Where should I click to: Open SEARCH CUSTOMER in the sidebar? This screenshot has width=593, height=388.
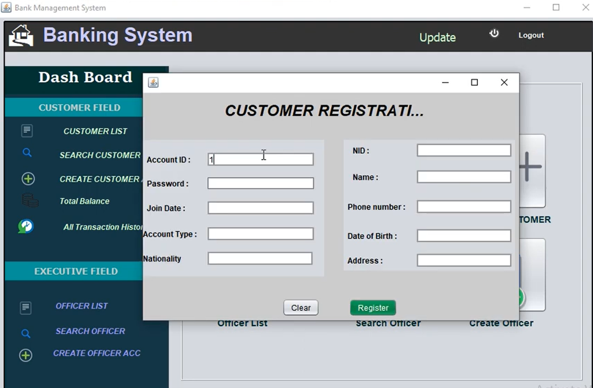click(100, 156)
